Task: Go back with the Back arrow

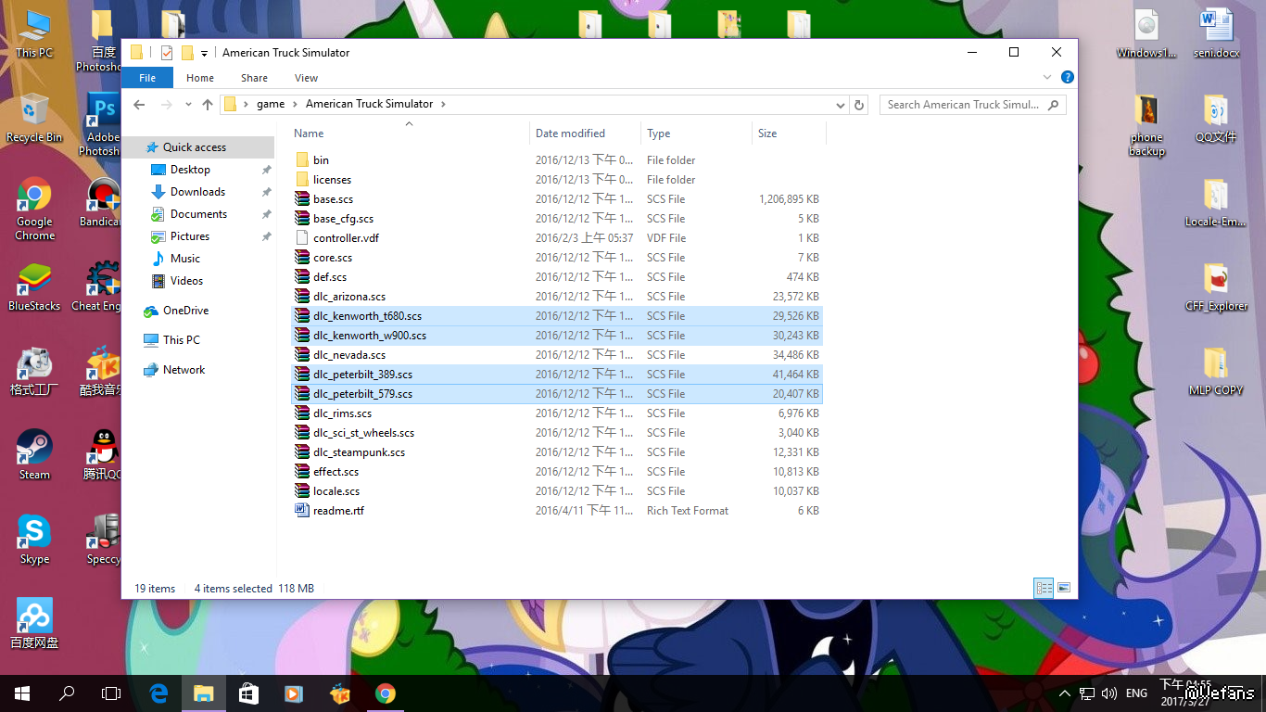Action: click(x=139, y=105)
